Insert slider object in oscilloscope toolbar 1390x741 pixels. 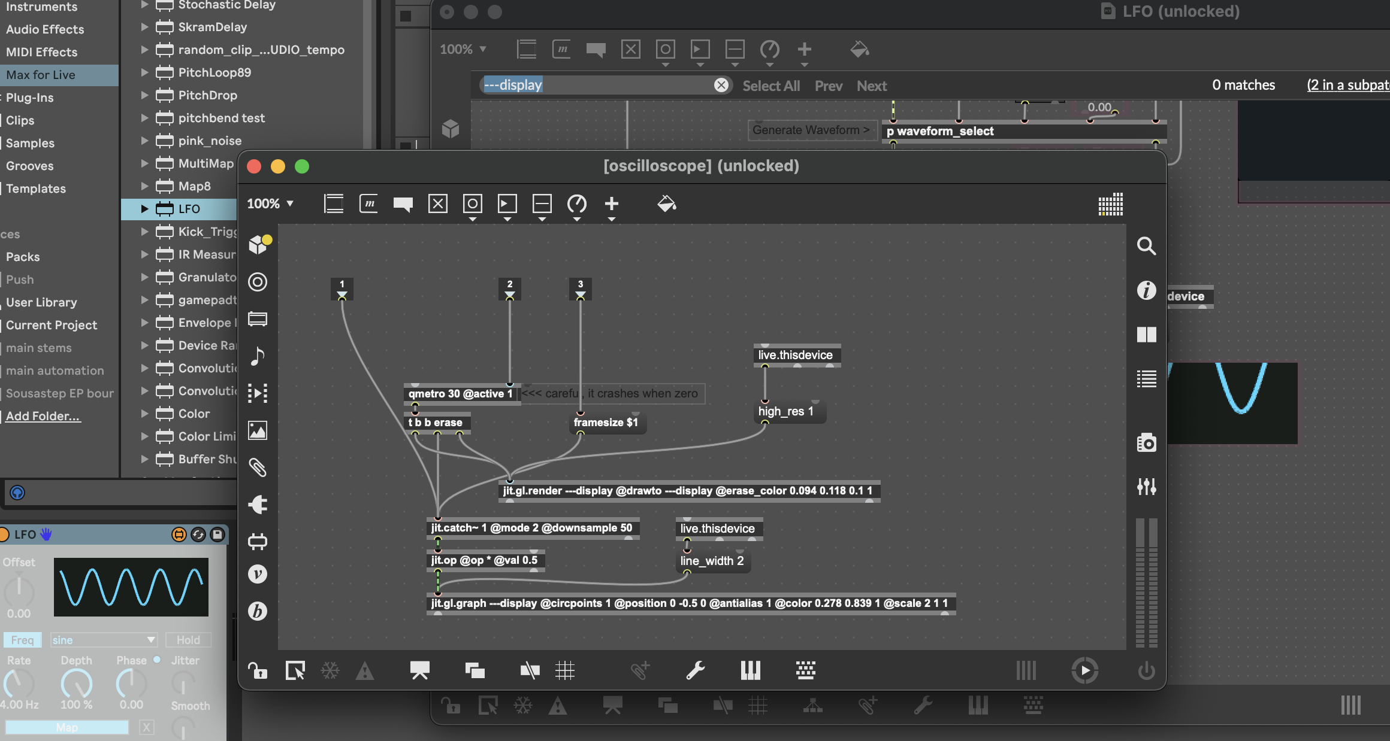tap(542, 204)
